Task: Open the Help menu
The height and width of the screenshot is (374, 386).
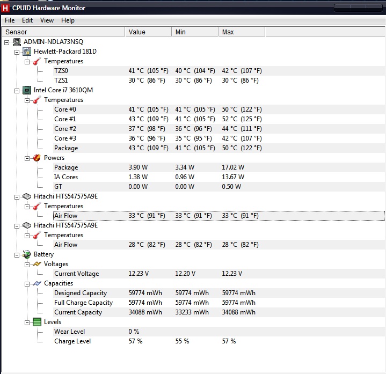Action: [68, 20]
